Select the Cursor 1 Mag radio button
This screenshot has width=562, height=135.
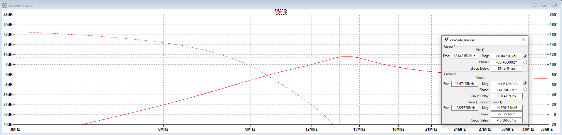pos(525,56)
